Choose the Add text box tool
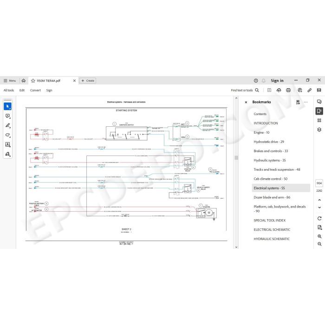Viewport: 325px width, 325px height. click(x=8, y=145)
